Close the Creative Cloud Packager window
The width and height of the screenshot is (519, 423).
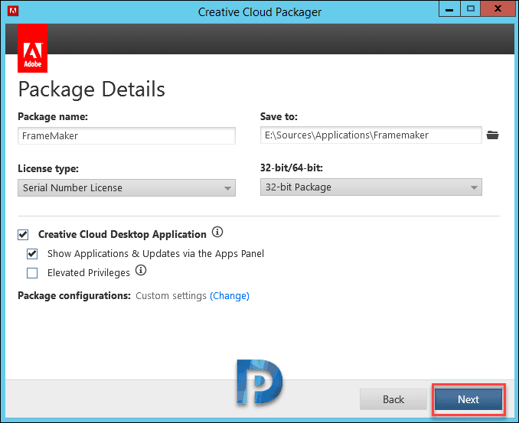(498, 8)
